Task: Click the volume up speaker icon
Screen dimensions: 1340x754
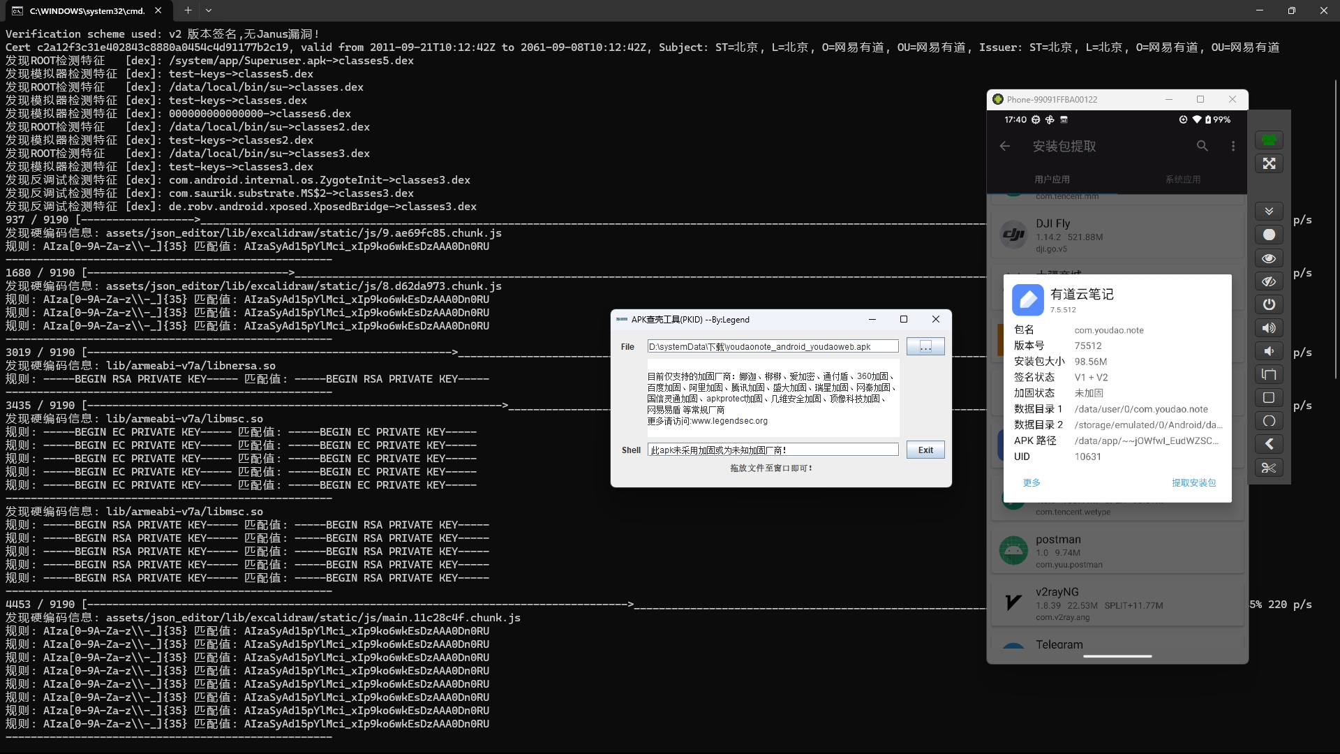Action: (x=1269, y=328)
